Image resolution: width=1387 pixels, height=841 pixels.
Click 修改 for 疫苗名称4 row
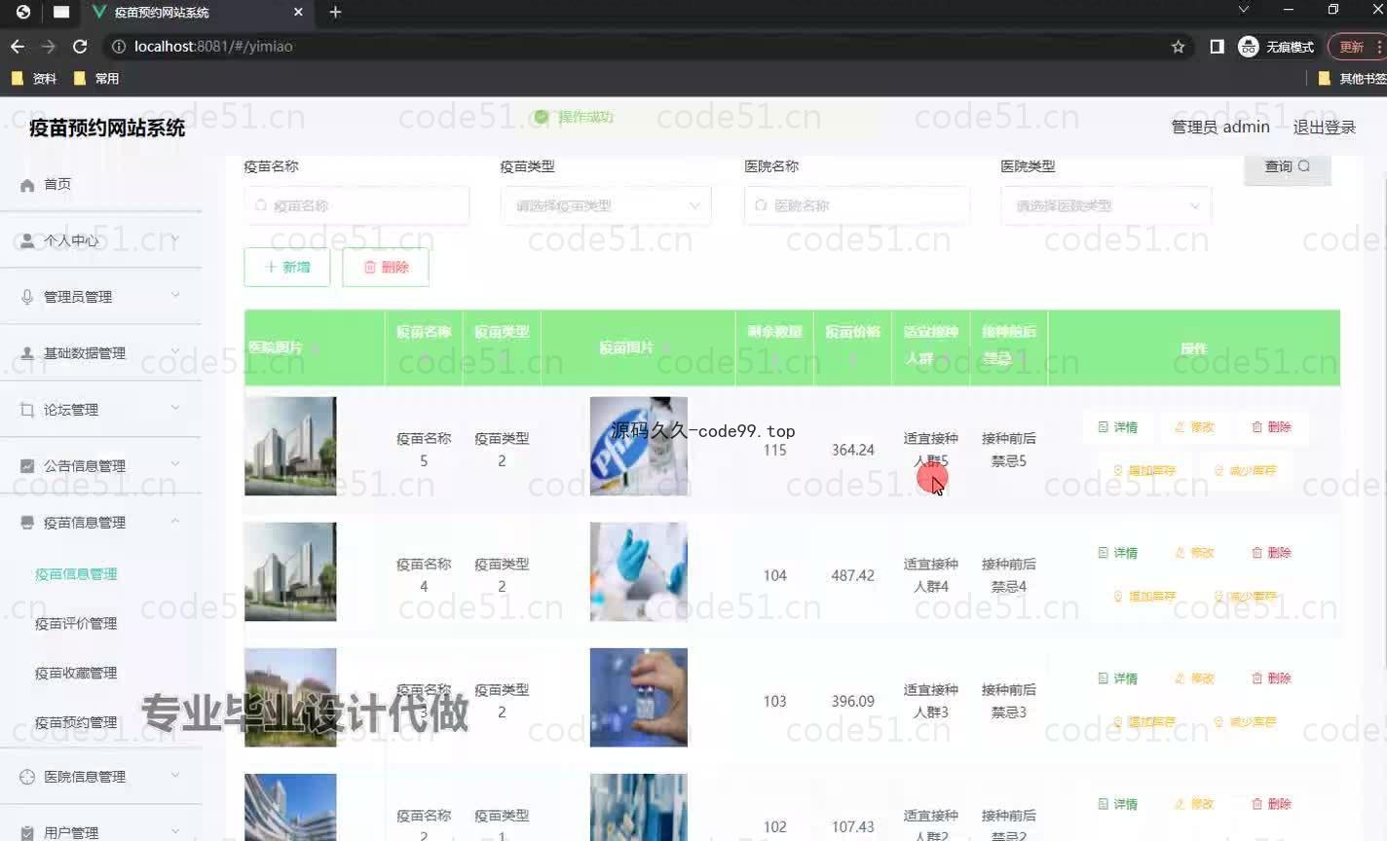point(1195,553)
